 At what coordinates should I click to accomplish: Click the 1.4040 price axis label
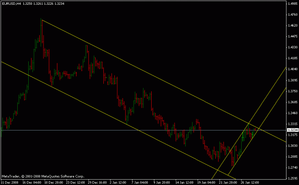293,69
